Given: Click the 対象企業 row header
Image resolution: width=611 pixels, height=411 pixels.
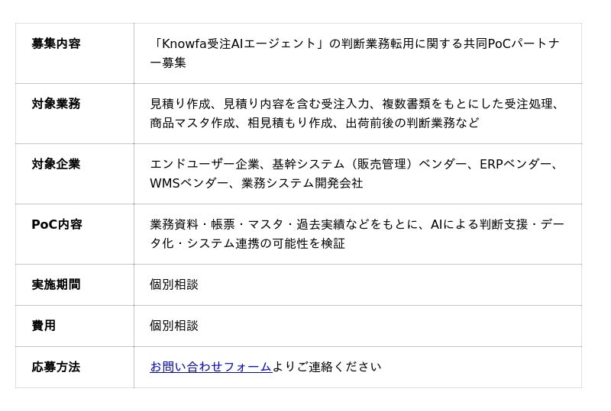Looking at the screenshot, I should pos(56,164).
